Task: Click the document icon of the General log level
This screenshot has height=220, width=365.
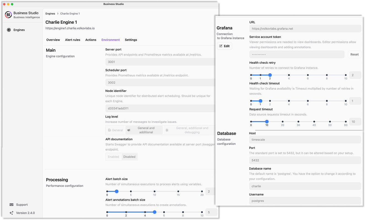Action: pyautogui.click(x=109, y=130)
